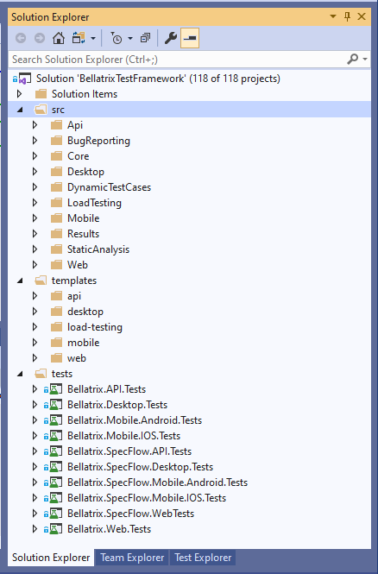Screen dimensions: 378x574
Task: Toggle the Preview Selected Items button
Action: click(x=190, y=38)
